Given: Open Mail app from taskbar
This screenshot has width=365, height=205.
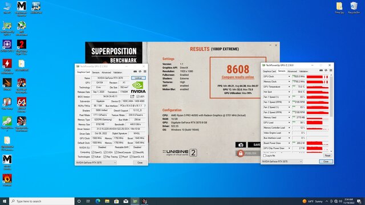Looking at the screenshot, I should click(125, 201).
